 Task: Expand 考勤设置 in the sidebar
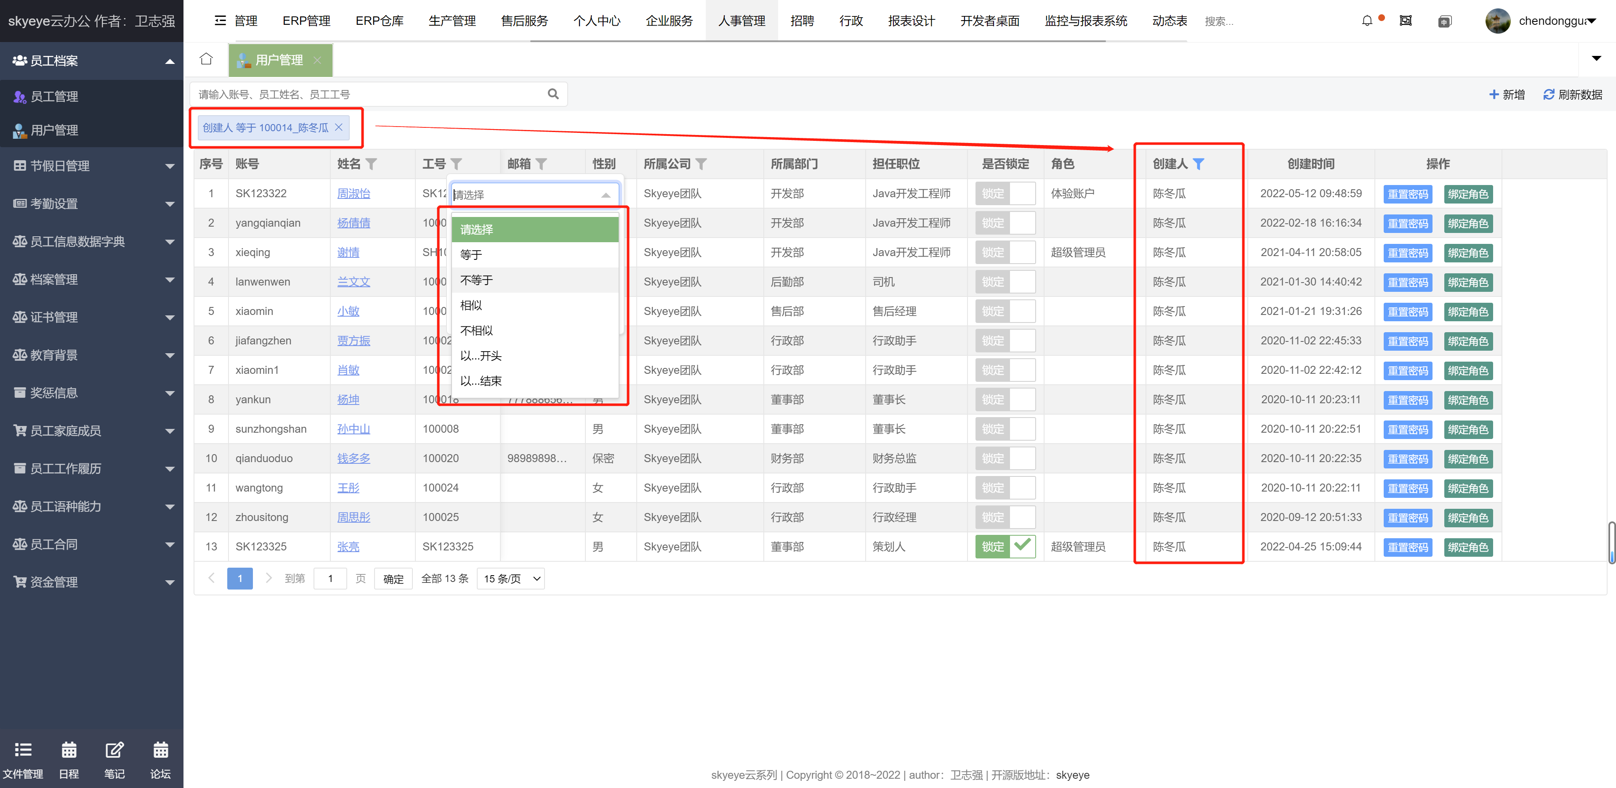tap(92, 204)
